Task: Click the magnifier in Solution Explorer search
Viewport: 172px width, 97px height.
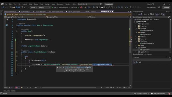Action: coord(169,17)
